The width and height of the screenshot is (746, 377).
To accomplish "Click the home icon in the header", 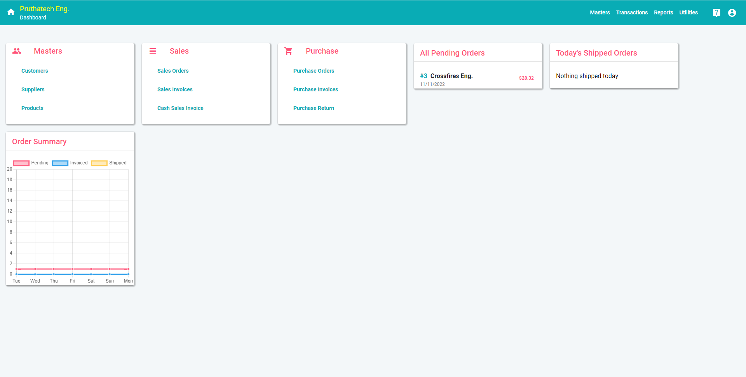I will [11, 12].
